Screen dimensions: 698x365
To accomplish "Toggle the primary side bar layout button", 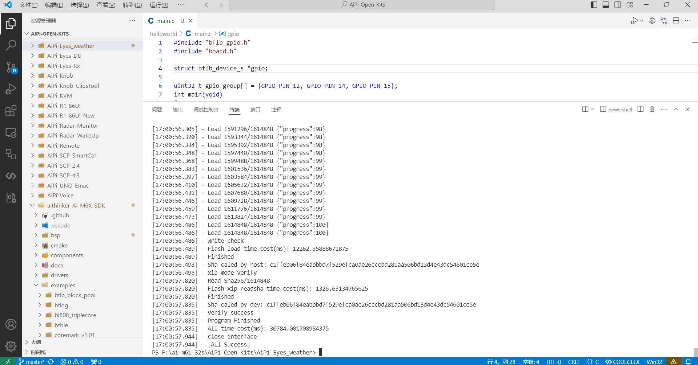I will pyautogui.click(x=594, y=5).
